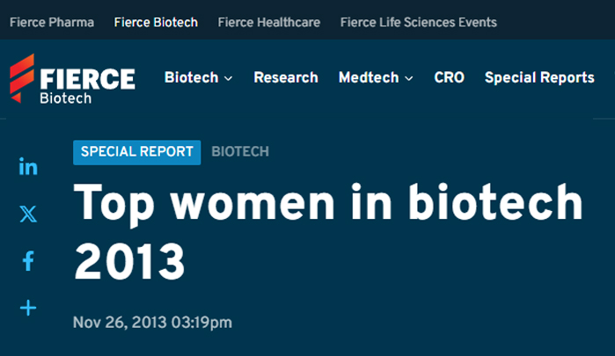615x356 pixels.
Task: Click the SPECIAL REPORT category badge
Action: pos(137,152)
